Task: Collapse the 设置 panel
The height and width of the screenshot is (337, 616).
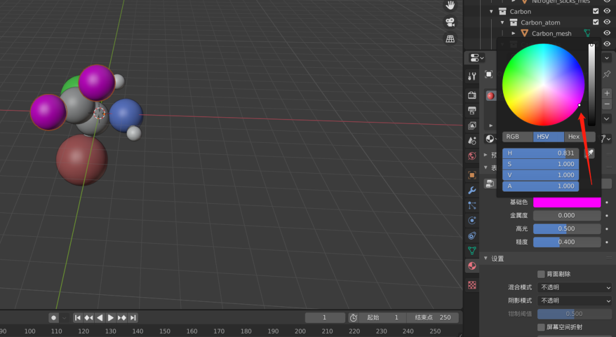Action: click(x=485, y=258)
